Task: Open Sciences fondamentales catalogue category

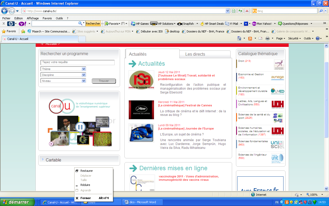Action: coord(253,143)
